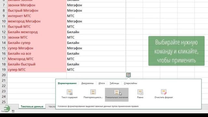Switch to the 'Форматирование' tab

click(67, 83)
